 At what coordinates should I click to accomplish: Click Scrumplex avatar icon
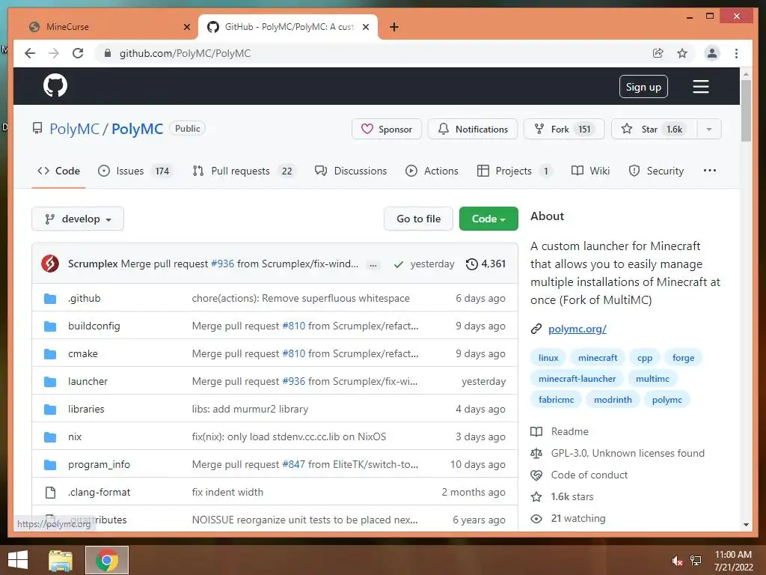50,264
